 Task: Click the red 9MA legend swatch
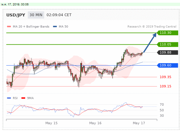23,98
